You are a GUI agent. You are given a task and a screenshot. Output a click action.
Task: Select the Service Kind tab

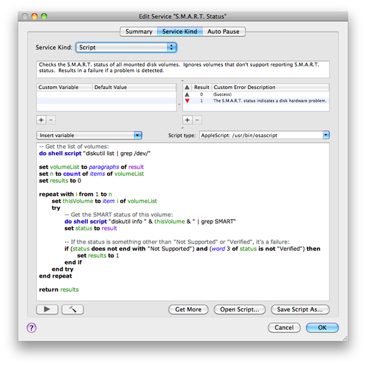point(180,32)
